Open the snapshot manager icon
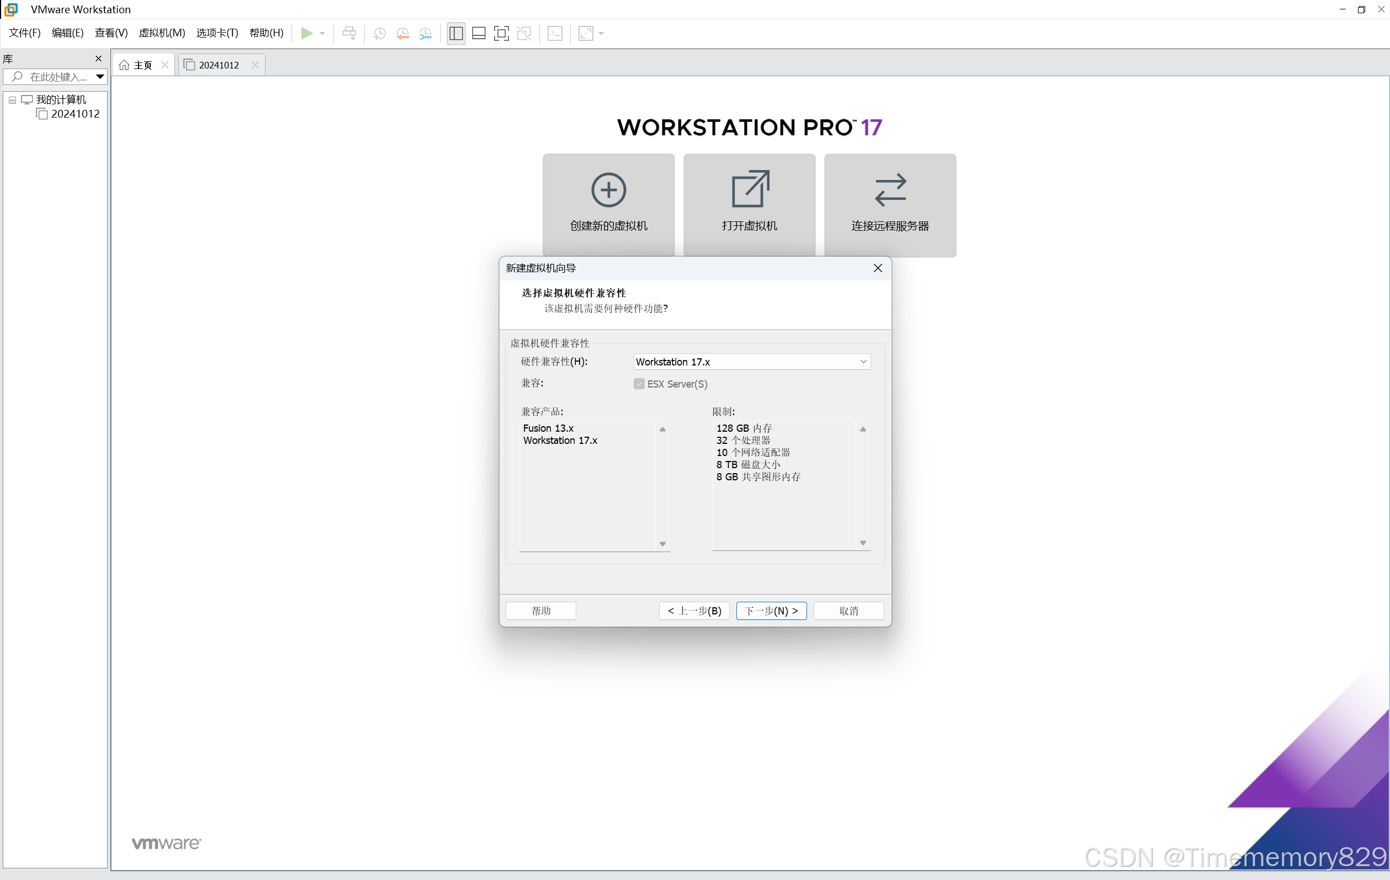Viewport: 1390px width, 880px height. click(426, 34)
